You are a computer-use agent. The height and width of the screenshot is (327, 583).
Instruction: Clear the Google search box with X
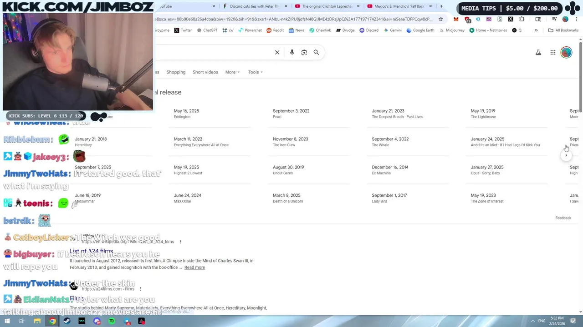pos(277,52)
